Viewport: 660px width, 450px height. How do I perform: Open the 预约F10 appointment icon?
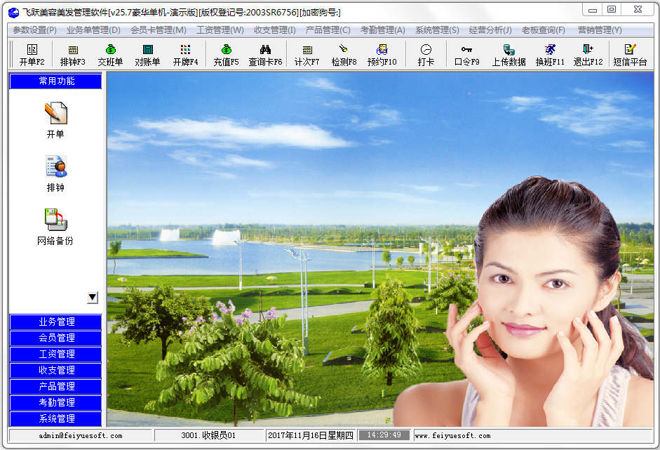382,55
